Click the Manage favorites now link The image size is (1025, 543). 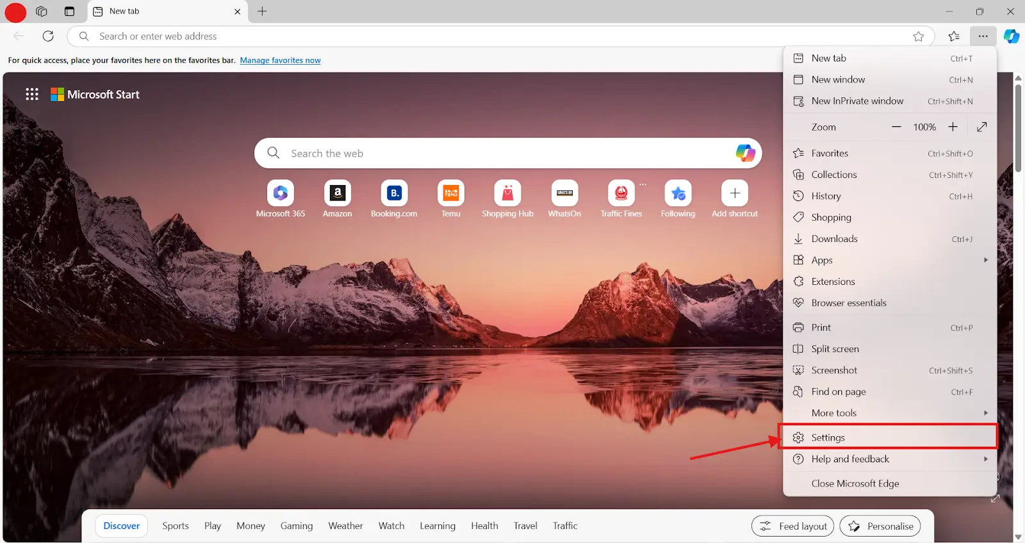click(280, 61)
